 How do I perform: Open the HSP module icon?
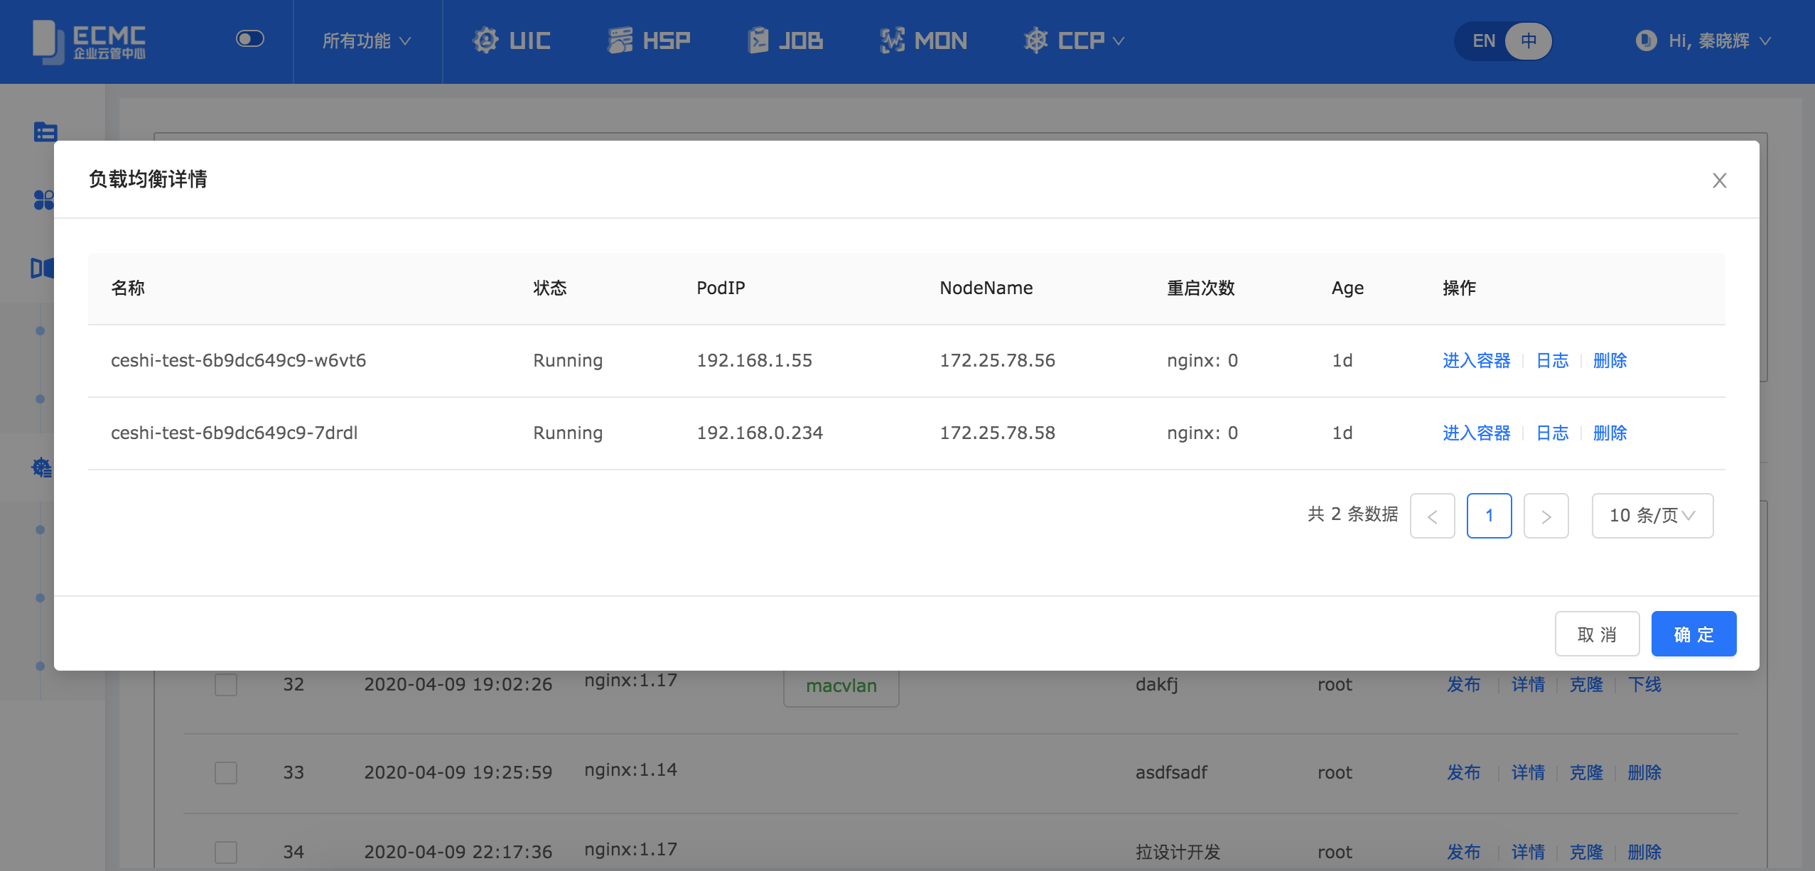(620, 40)
